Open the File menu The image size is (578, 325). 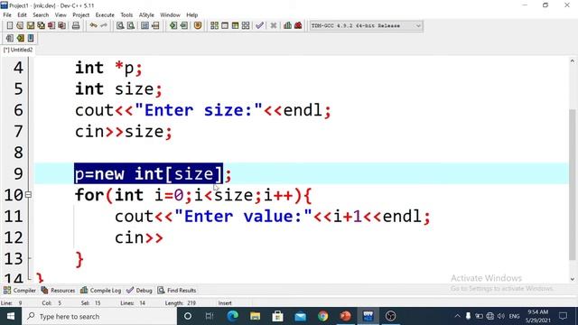7,15
